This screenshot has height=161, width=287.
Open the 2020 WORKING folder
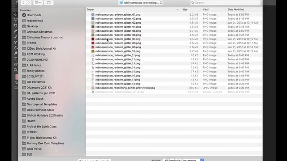[37, 59]
